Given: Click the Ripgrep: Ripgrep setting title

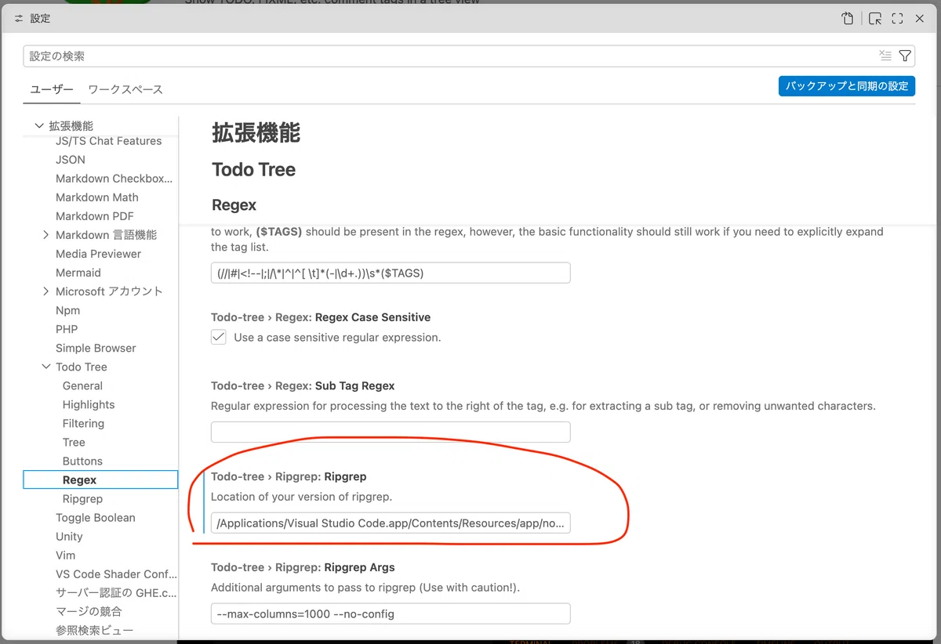Looking at the screenshot, I should [x=289, y=476].
